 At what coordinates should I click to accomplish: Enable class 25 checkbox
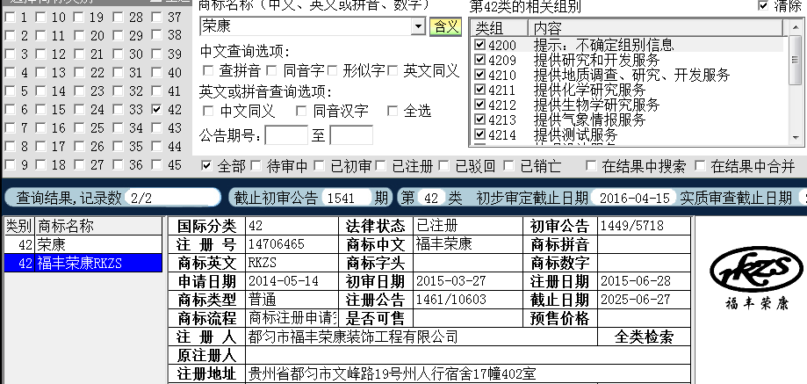pos(80,128)
